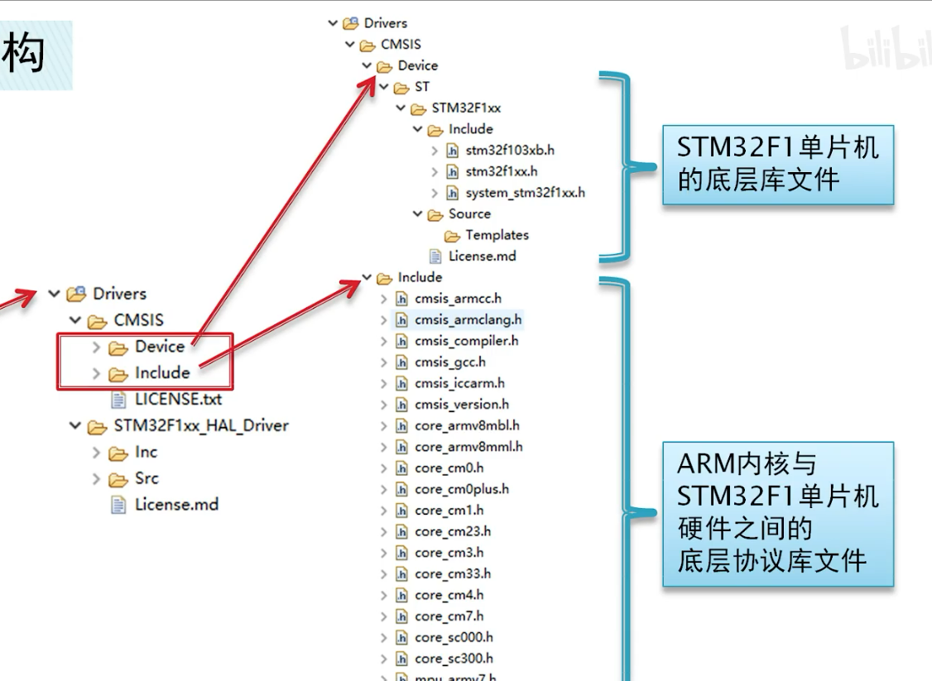Select the cmsis_iccarm.h file name
Screen dimensions: 932x681
point(459,384)
